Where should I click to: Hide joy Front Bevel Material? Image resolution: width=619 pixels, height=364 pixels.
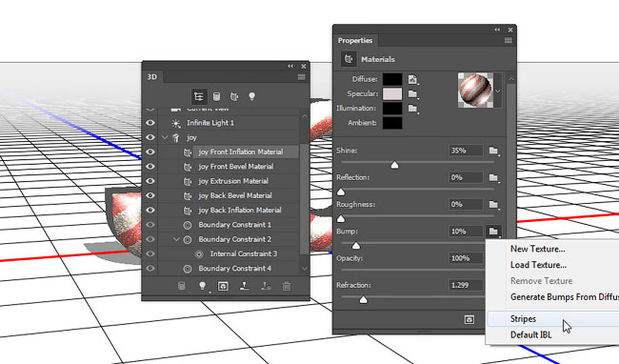pyautogui.click(x=150, y=167)
